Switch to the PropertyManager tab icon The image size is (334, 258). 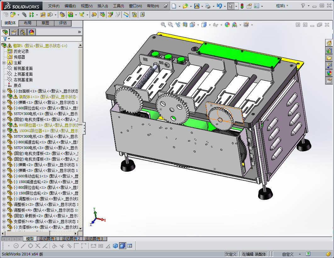coord(14,32)
